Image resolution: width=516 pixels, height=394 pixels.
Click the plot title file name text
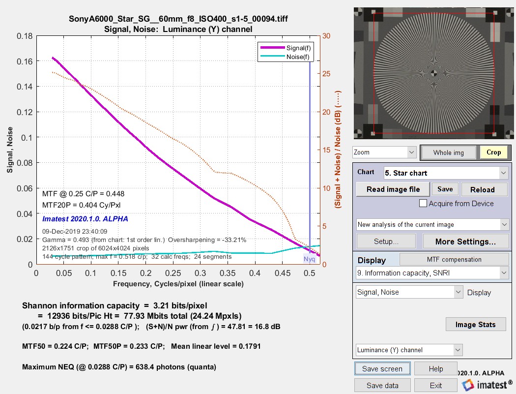click(x=178, y=19)
